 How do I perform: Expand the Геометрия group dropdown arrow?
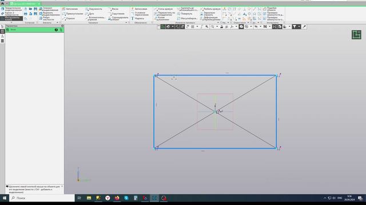point(126,23)
